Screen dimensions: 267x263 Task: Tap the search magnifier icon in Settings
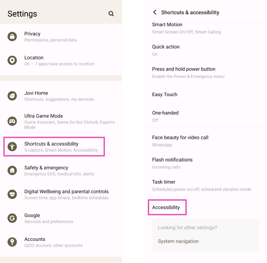(111, 14)
